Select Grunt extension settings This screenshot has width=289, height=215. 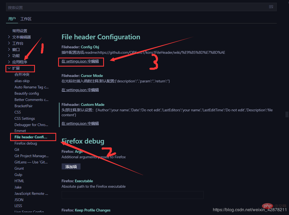[19, 168]
